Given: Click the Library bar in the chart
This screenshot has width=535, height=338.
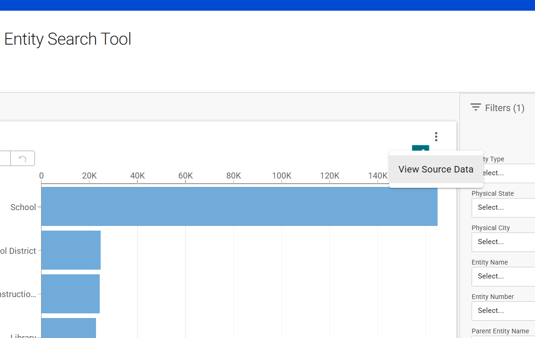Looking at the screenshot, I should pyautogui.click(x=69, y=328).
